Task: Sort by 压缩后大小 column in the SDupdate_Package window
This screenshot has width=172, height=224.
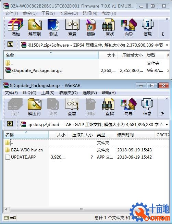Action: point(81,135)
